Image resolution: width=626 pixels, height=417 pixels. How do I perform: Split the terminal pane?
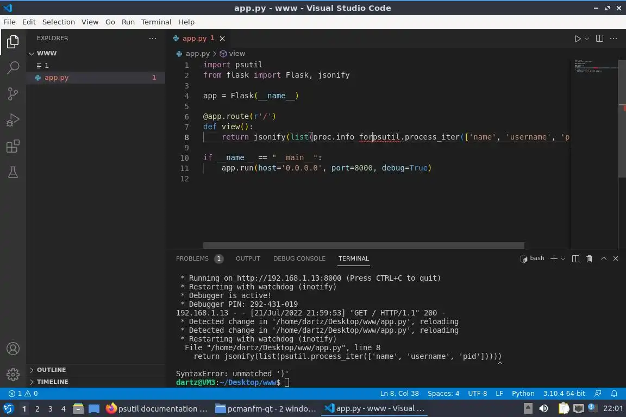coord(575,258)
